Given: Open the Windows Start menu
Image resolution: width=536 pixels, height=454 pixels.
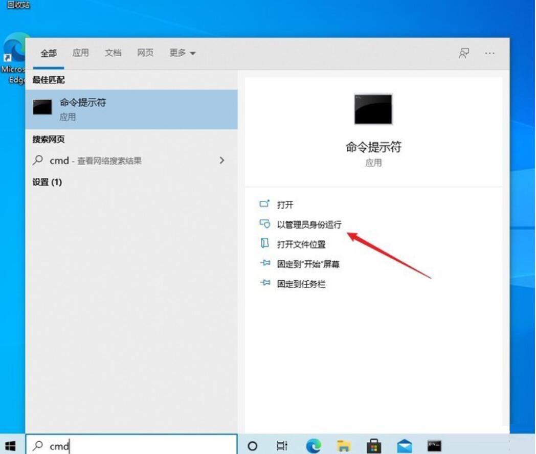Looking at the screenshot, I should click(x=10, y=445).
